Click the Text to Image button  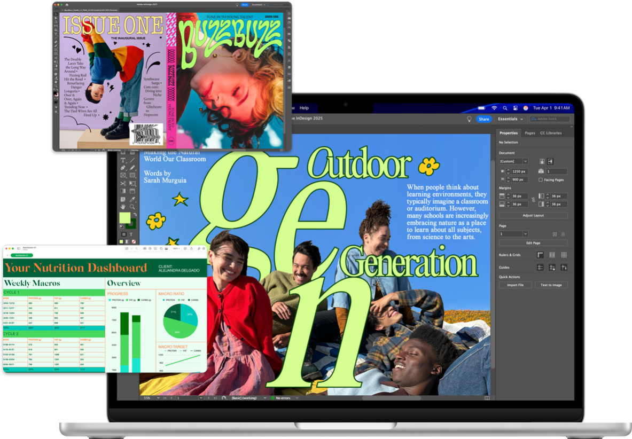[x=551, y=285]
